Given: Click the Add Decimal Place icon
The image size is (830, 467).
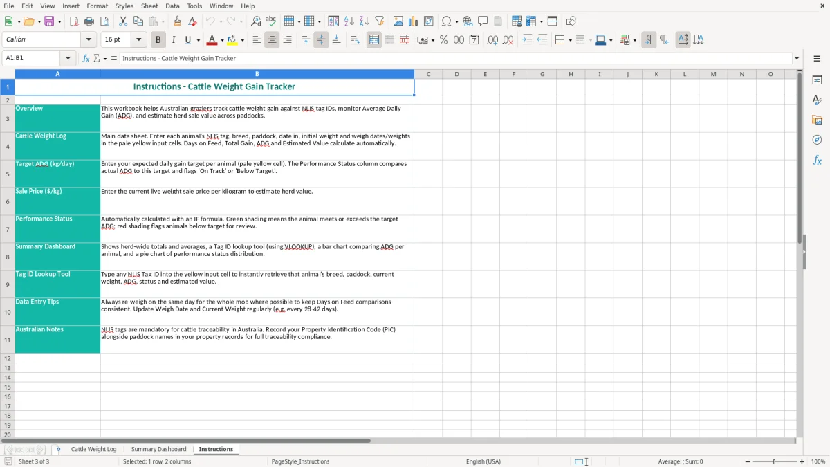Looking at the screenshot, I should click(x=492, y=40).
